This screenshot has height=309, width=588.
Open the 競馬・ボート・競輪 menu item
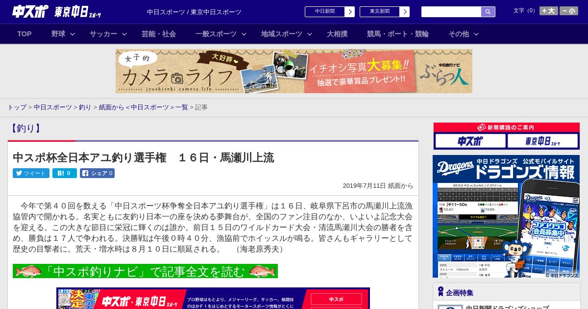[398, 34]
